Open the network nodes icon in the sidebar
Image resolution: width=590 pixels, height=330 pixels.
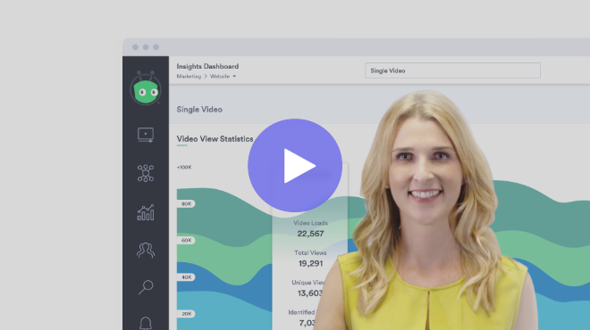[x=146, y=173]
